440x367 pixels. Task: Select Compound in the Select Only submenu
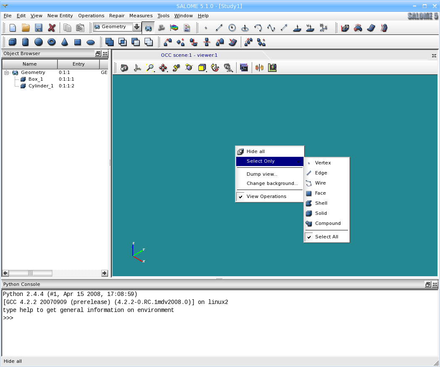327,224
